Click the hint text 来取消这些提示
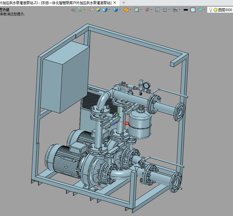 click(x=12, y=14)
